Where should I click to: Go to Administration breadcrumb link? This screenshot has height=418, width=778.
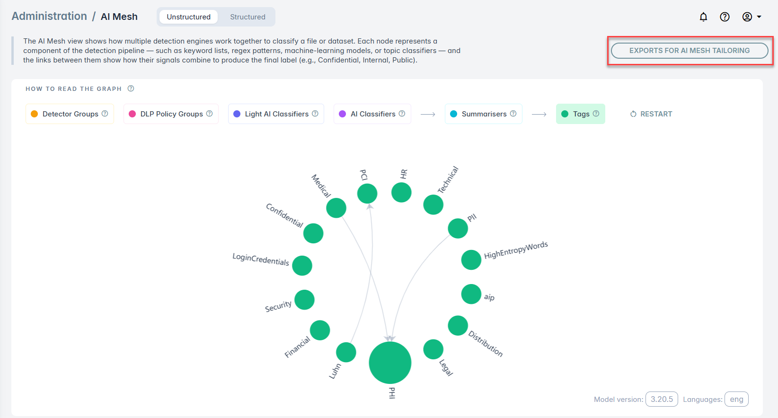tap(49, 16)
